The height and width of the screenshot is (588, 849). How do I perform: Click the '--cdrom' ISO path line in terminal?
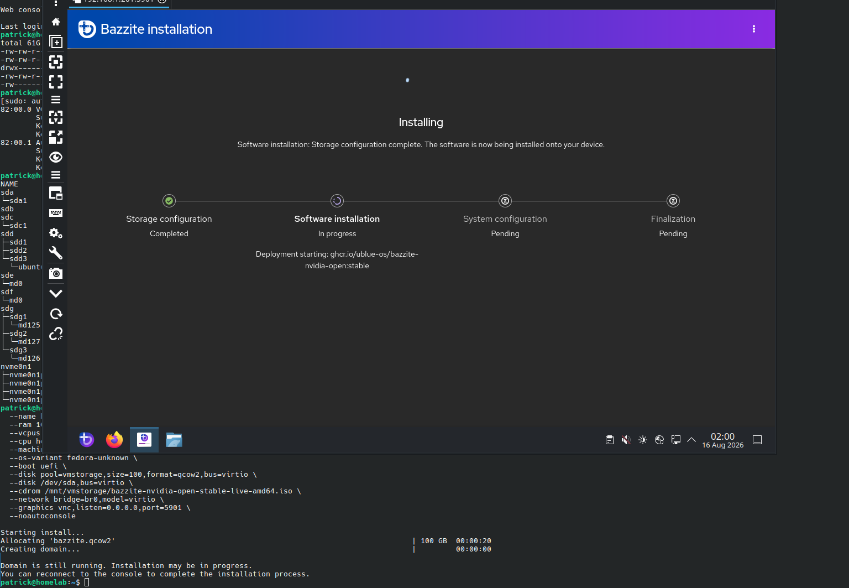(x=155, y=491)
